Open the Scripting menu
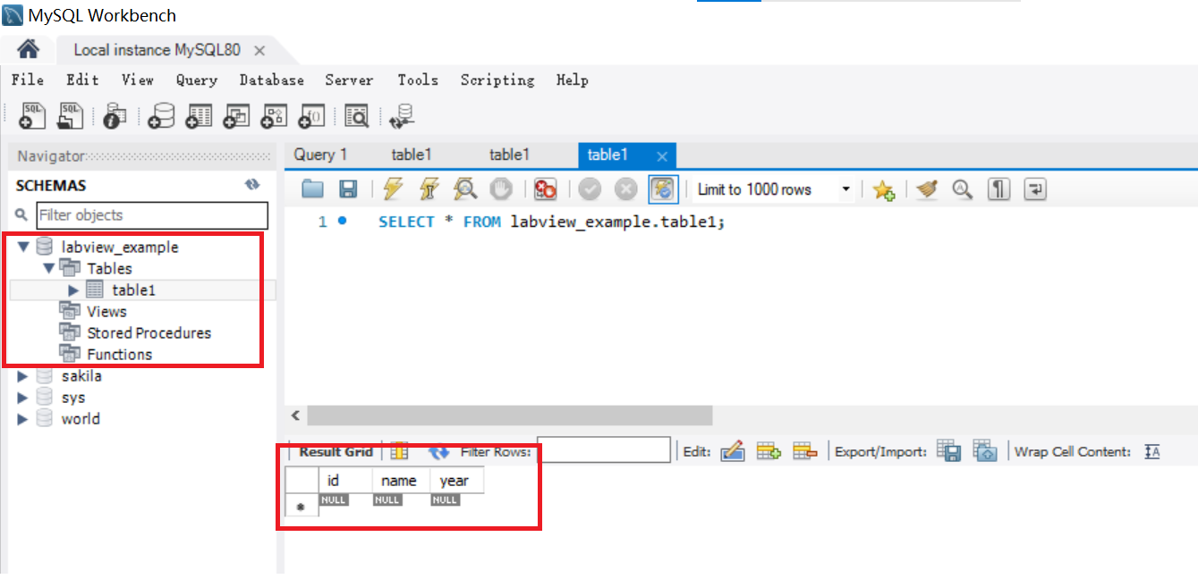The height and width of the screenshot is (579, 1198). [497, 80]
